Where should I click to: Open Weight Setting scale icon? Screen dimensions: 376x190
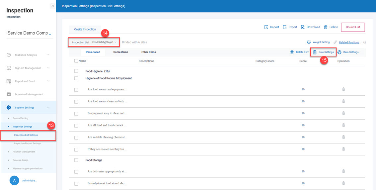tap(309, 42)
